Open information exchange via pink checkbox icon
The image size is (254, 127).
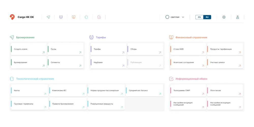99,17
